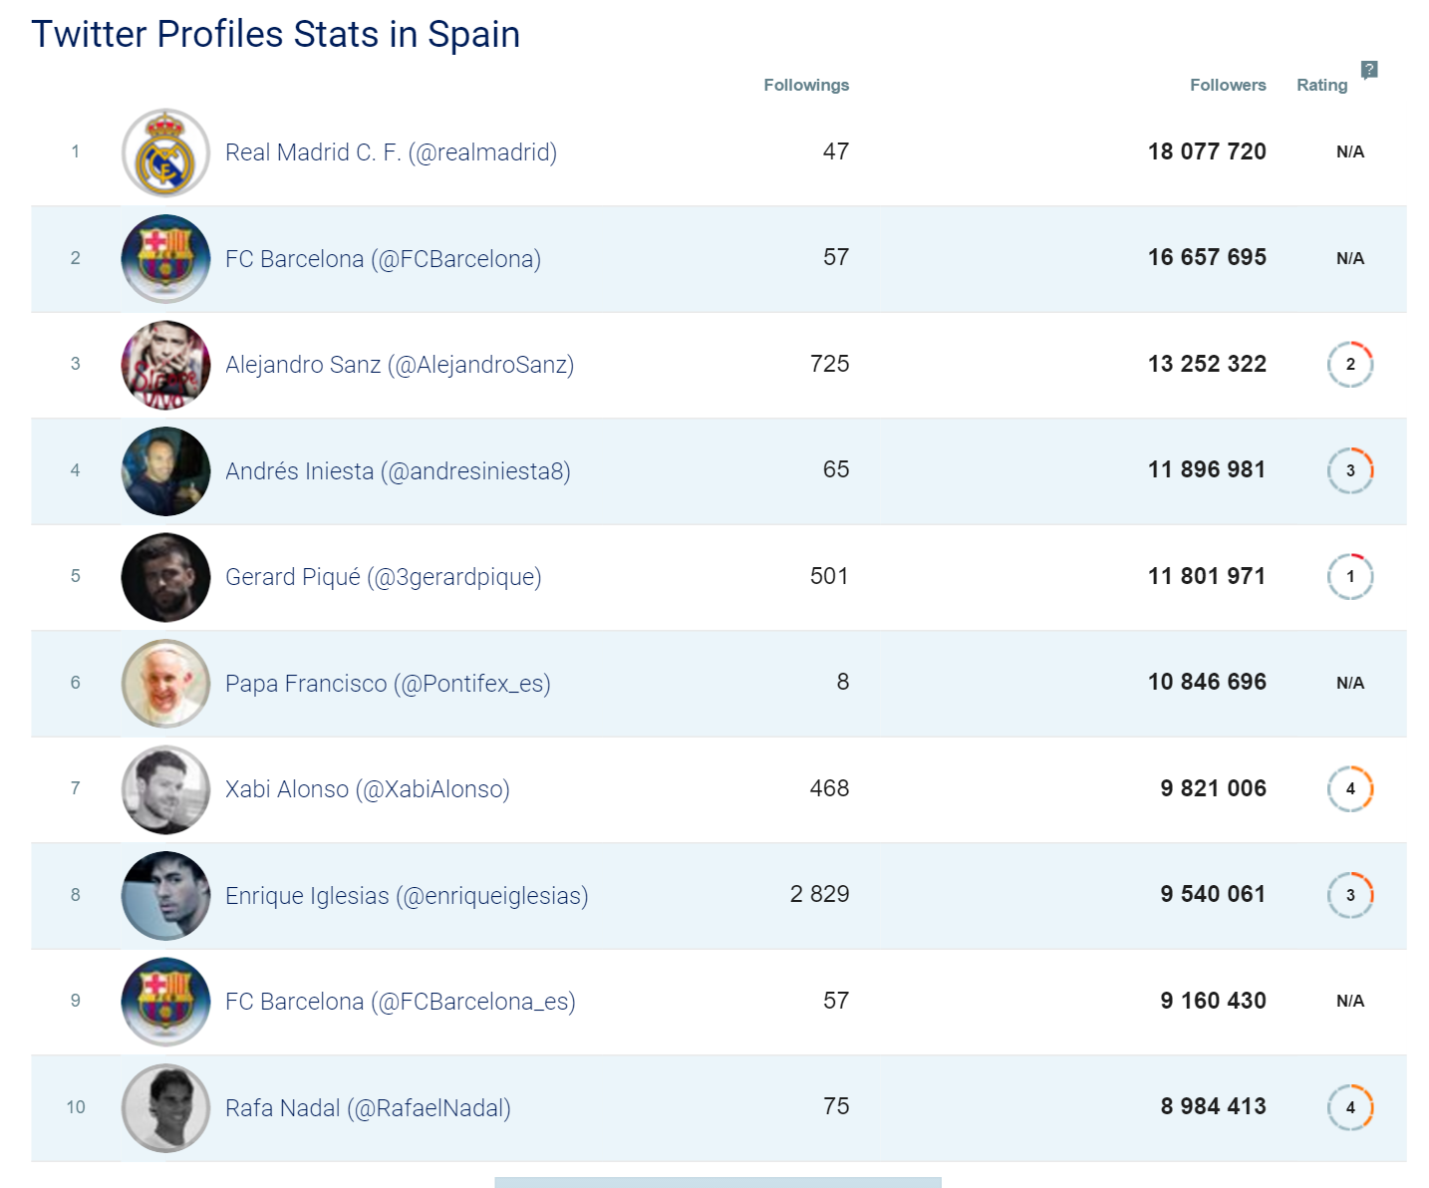Select followers count 18 077 720
The height and width of the screenshot is (1188, 1429).
pyautogui.click(x=1207, y=151)
